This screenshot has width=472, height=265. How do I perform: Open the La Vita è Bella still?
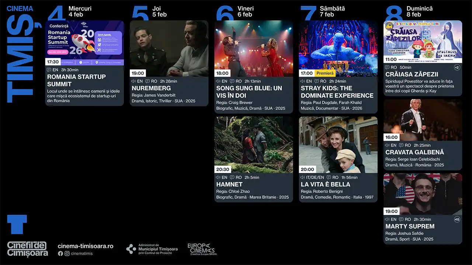(338, 145)
